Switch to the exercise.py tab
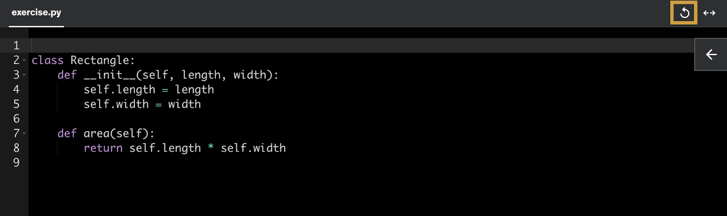Screen dimensions: 727x216 coord(36,13)
